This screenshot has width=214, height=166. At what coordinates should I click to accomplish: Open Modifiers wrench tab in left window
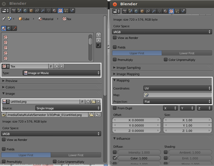pos(43,11)
